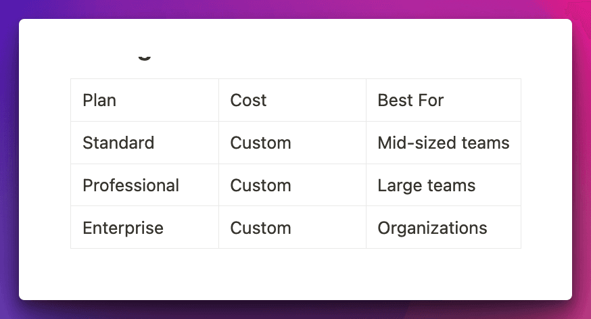The image size is (591, 319).
Task: Click the "Best For" header cell
Action: [410, 101]
